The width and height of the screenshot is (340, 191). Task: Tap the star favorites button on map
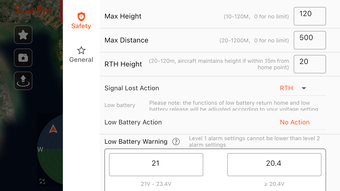tap(23, 35)
